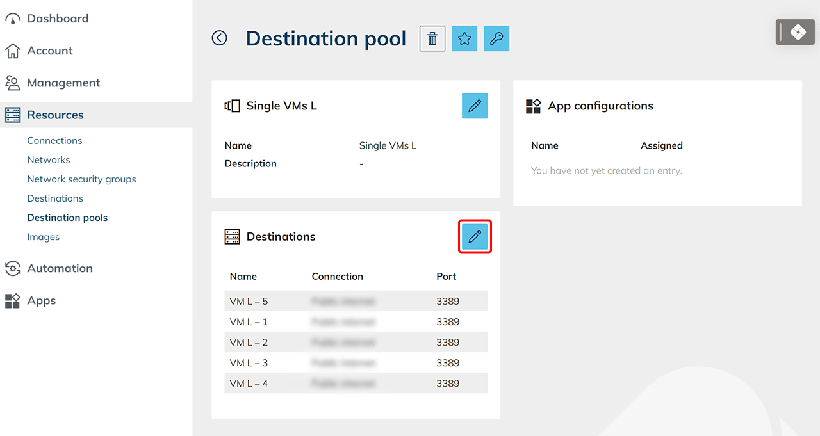The height and width of the screenshot is (436, 820).
Task: Select the VM L – 5 row
Action: 249,301
